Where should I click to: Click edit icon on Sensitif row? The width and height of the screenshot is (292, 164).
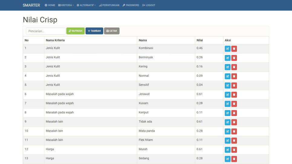pyautogui.click(x=228, y=85)
